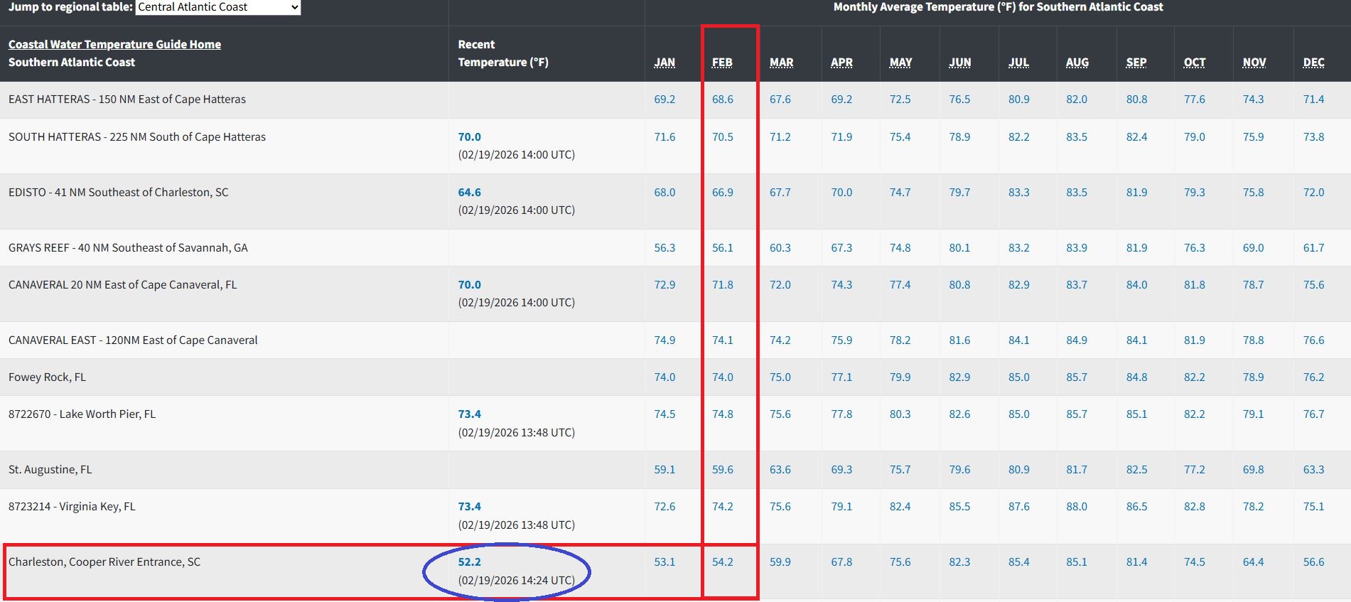Click Canaveral East March value 74.2
Viewport: 1351px width, 602px height.
tap(780, 340)
